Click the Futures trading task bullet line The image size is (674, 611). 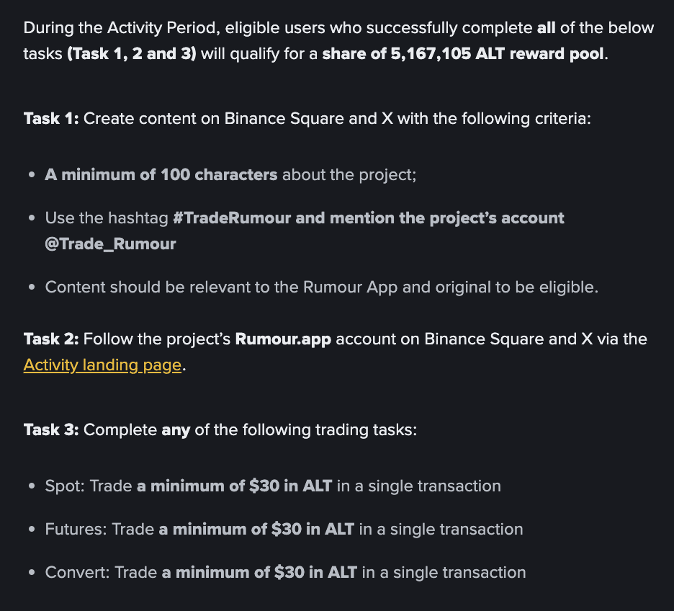tap(284, 530)
